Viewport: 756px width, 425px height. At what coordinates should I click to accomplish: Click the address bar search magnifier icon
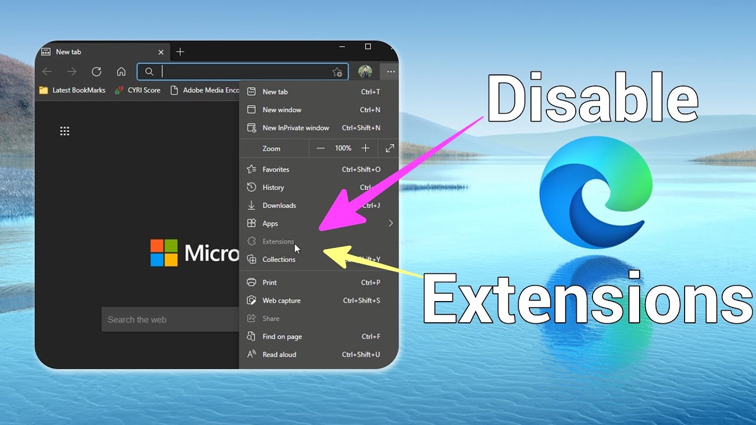149,71
